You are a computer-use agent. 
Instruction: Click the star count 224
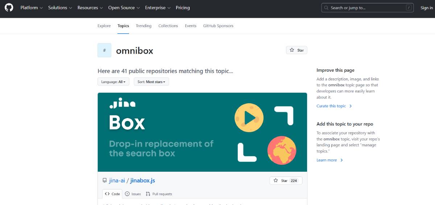294,180
